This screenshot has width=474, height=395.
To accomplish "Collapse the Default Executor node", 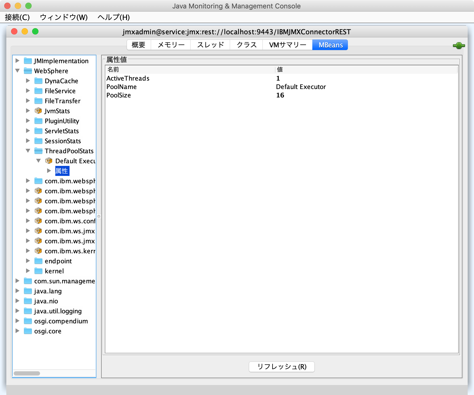I will click(38, 161).
